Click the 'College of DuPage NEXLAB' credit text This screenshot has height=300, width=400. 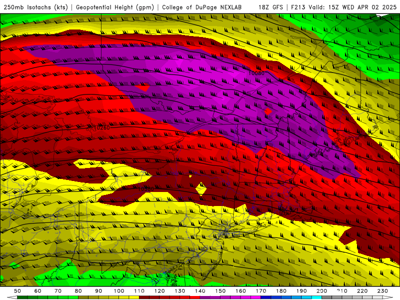[201, 7]
